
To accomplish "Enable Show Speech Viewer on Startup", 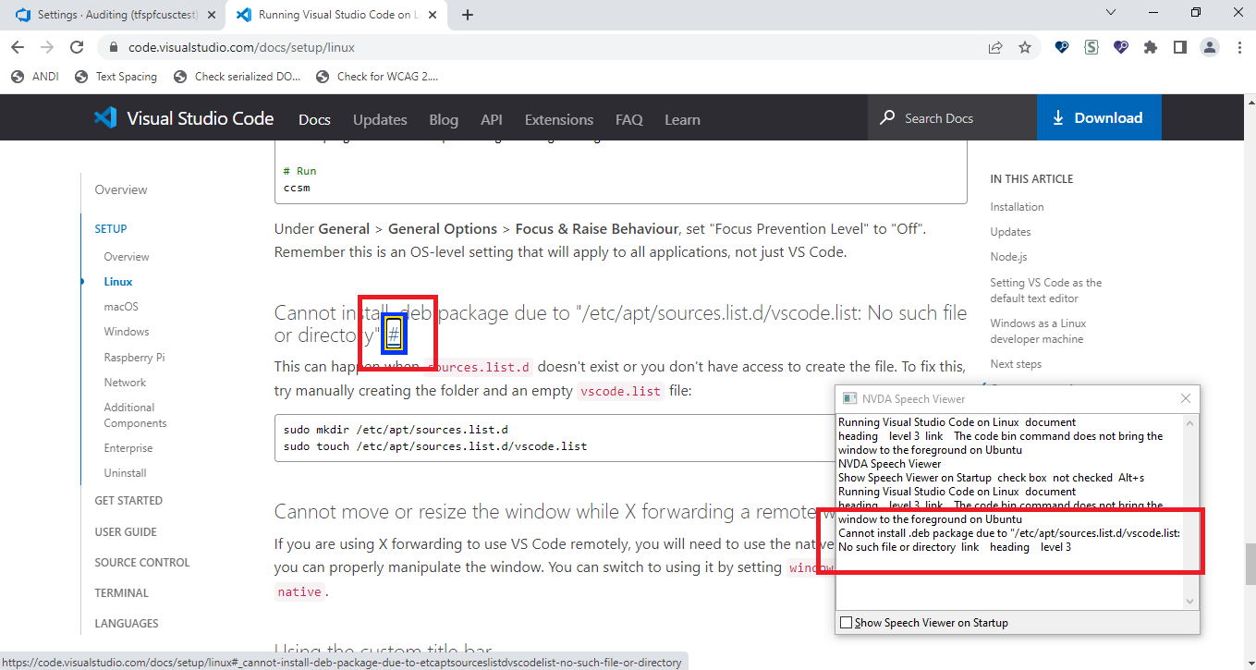I will pyautogui.click(x=847, y=622).
